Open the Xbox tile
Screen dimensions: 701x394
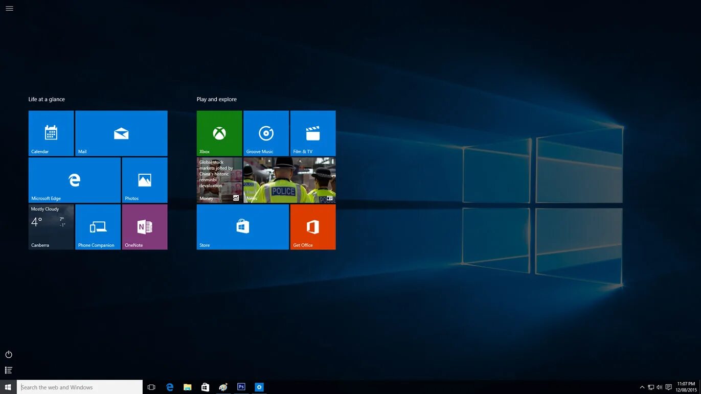(219, 133)
